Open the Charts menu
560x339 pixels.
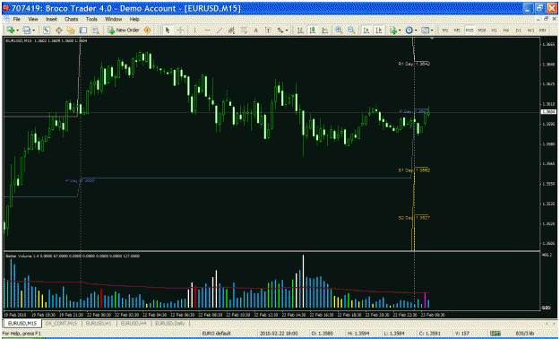pos(72,19)
